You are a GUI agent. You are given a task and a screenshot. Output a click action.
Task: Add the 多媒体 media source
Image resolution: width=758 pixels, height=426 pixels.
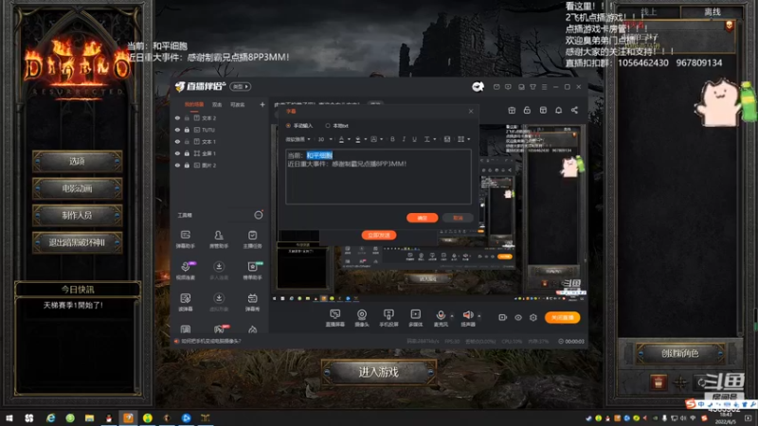[x=415, y=318]
